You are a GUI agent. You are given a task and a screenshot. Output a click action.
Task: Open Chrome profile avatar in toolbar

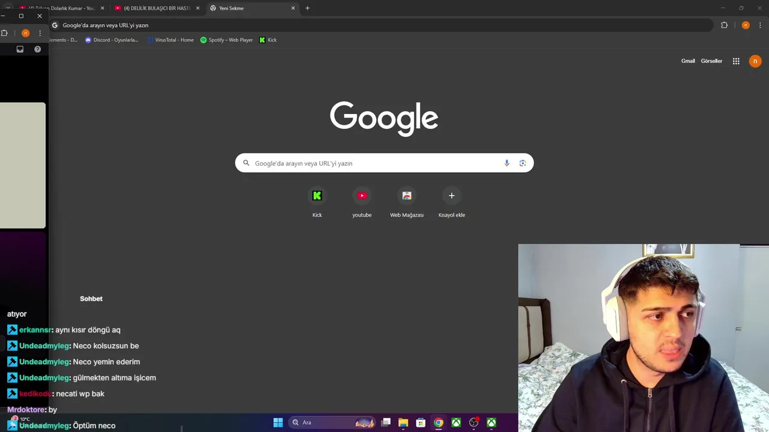tap(746, 25)
